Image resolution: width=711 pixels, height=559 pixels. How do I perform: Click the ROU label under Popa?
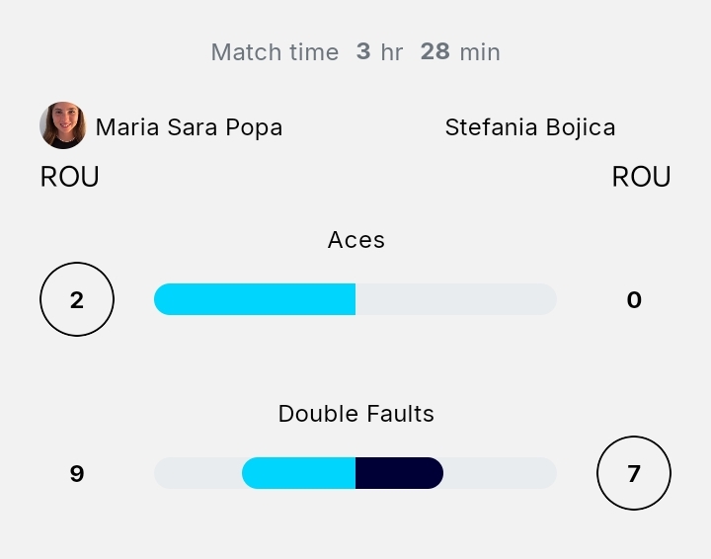[x=69, y=177]
